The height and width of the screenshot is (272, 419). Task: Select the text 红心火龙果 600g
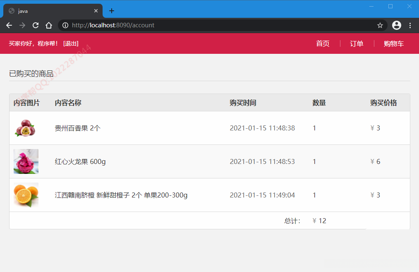80,161
